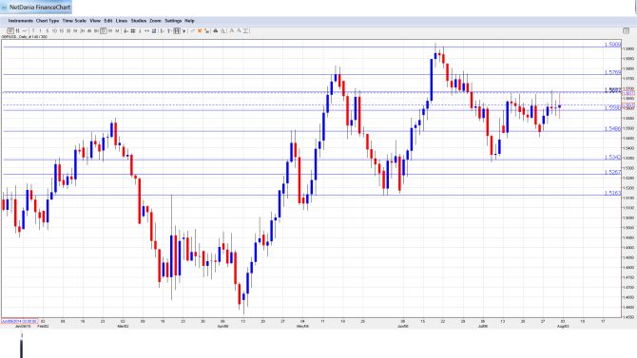Click the fit vertical scale icon
Image resolution: width=637 pixels, height=358 pixels.
click(246, 30)
